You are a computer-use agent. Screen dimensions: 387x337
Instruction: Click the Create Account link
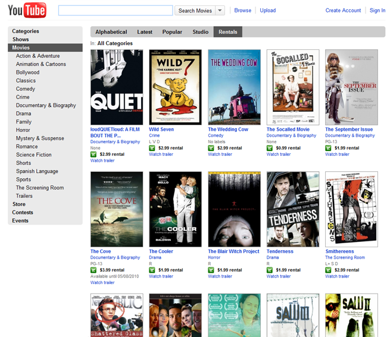pos(343,11)
